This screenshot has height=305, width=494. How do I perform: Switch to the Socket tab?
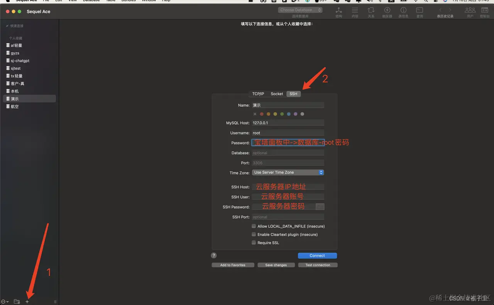coord(277,94)
